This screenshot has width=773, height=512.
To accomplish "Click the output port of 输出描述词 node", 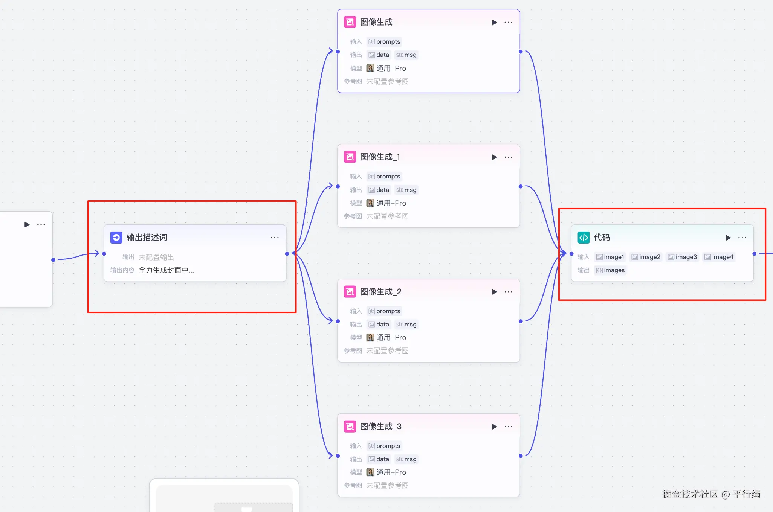I will tap(287, 254).
